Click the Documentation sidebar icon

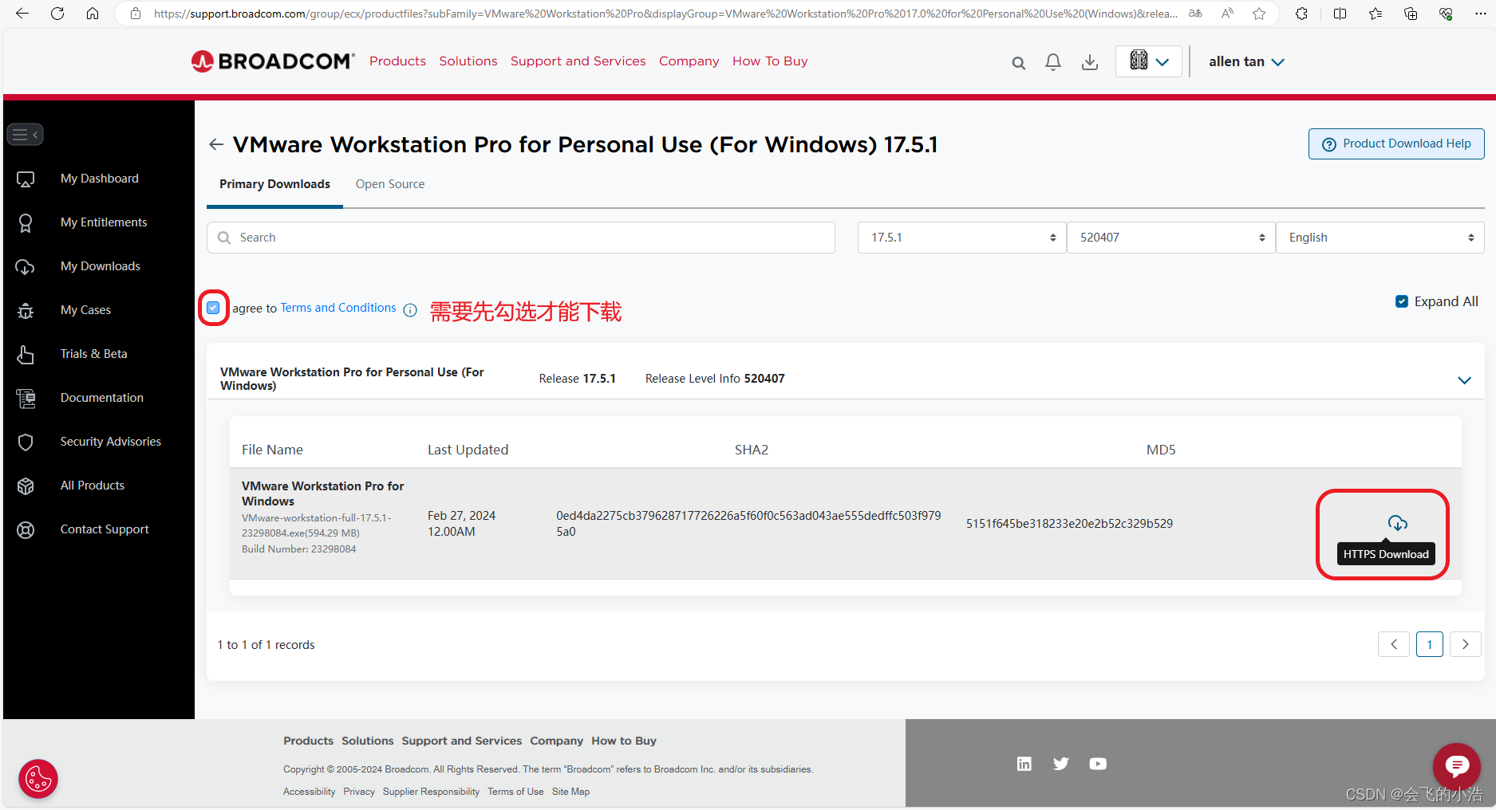26,398
